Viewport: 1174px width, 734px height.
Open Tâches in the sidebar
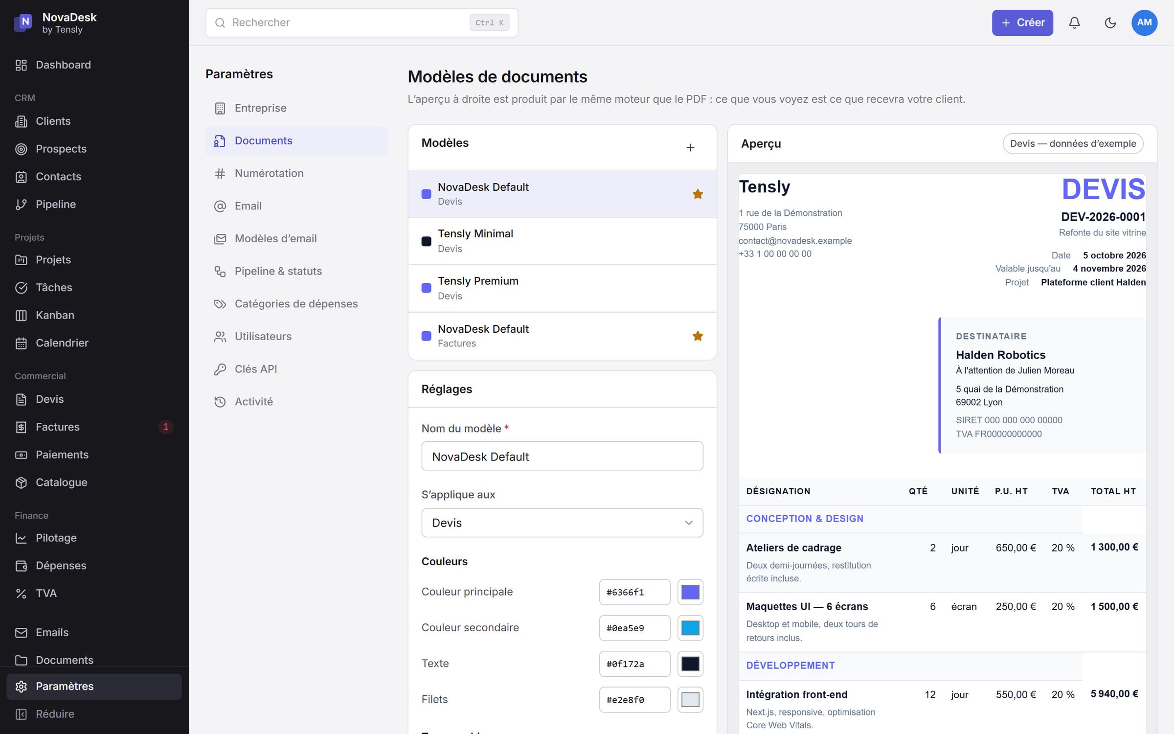tap(94, 287)
